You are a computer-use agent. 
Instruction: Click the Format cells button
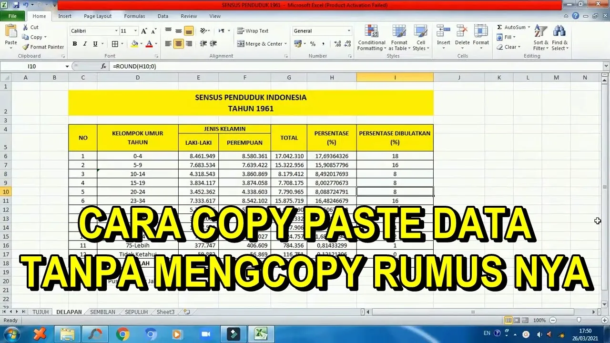pos(481,36)
